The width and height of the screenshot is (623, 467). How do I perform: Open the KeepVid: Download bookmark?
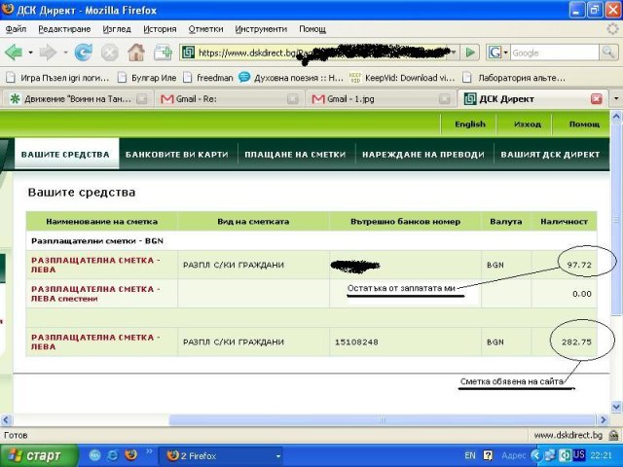click(402, 78)
